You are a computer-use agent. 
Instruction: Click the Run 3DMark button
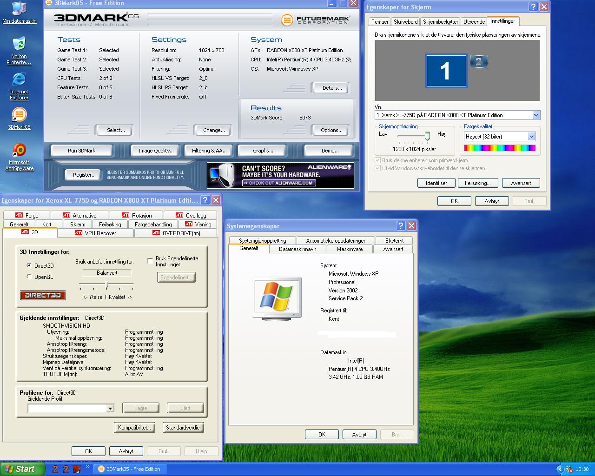[x=81, y=151]
